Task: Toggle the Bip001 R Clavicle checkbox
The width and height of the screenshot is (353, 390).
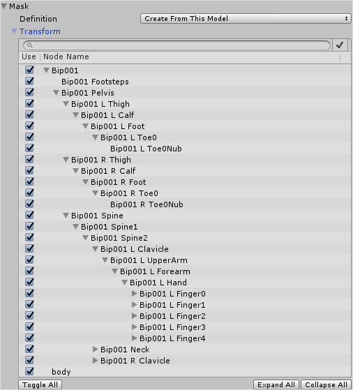Action: coord(29,360)
